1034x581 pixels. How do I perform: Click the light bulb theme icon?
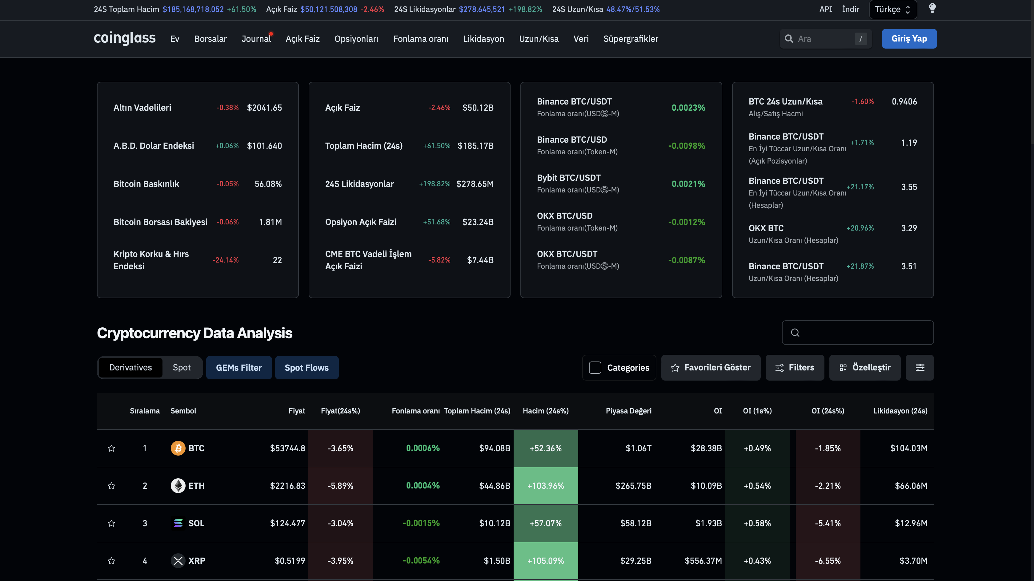tap(932, 8)
